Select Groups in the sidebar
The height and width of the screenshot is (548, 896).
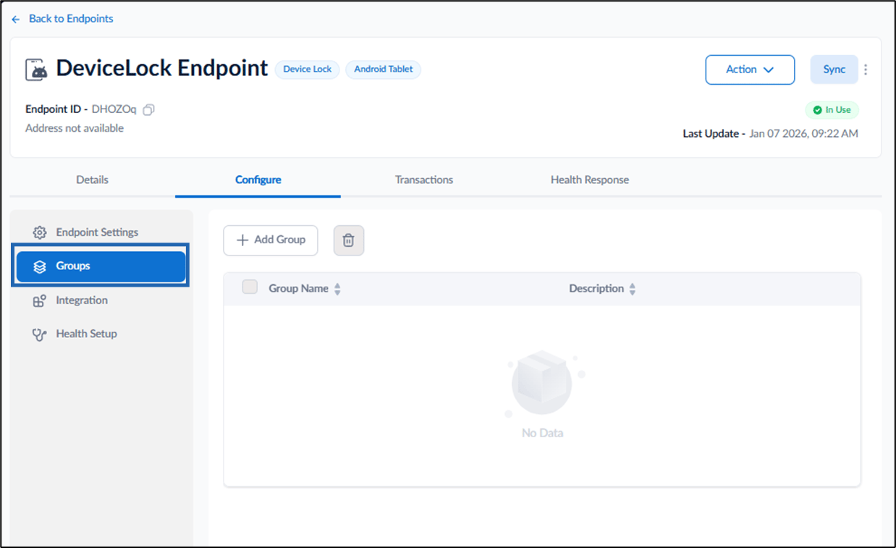coord(101,266)
